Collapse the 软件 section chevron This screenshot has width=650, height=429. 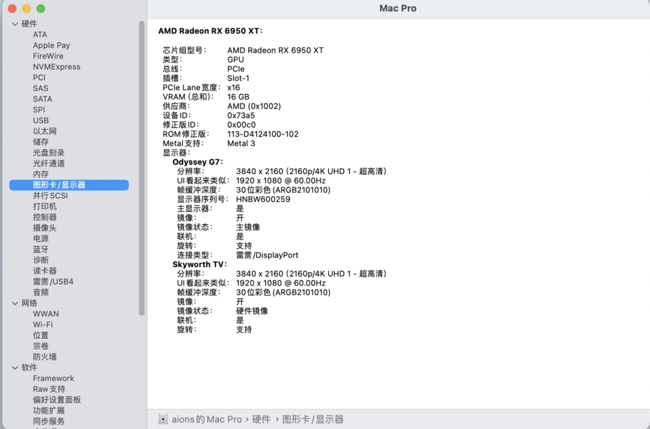(15, 367)
